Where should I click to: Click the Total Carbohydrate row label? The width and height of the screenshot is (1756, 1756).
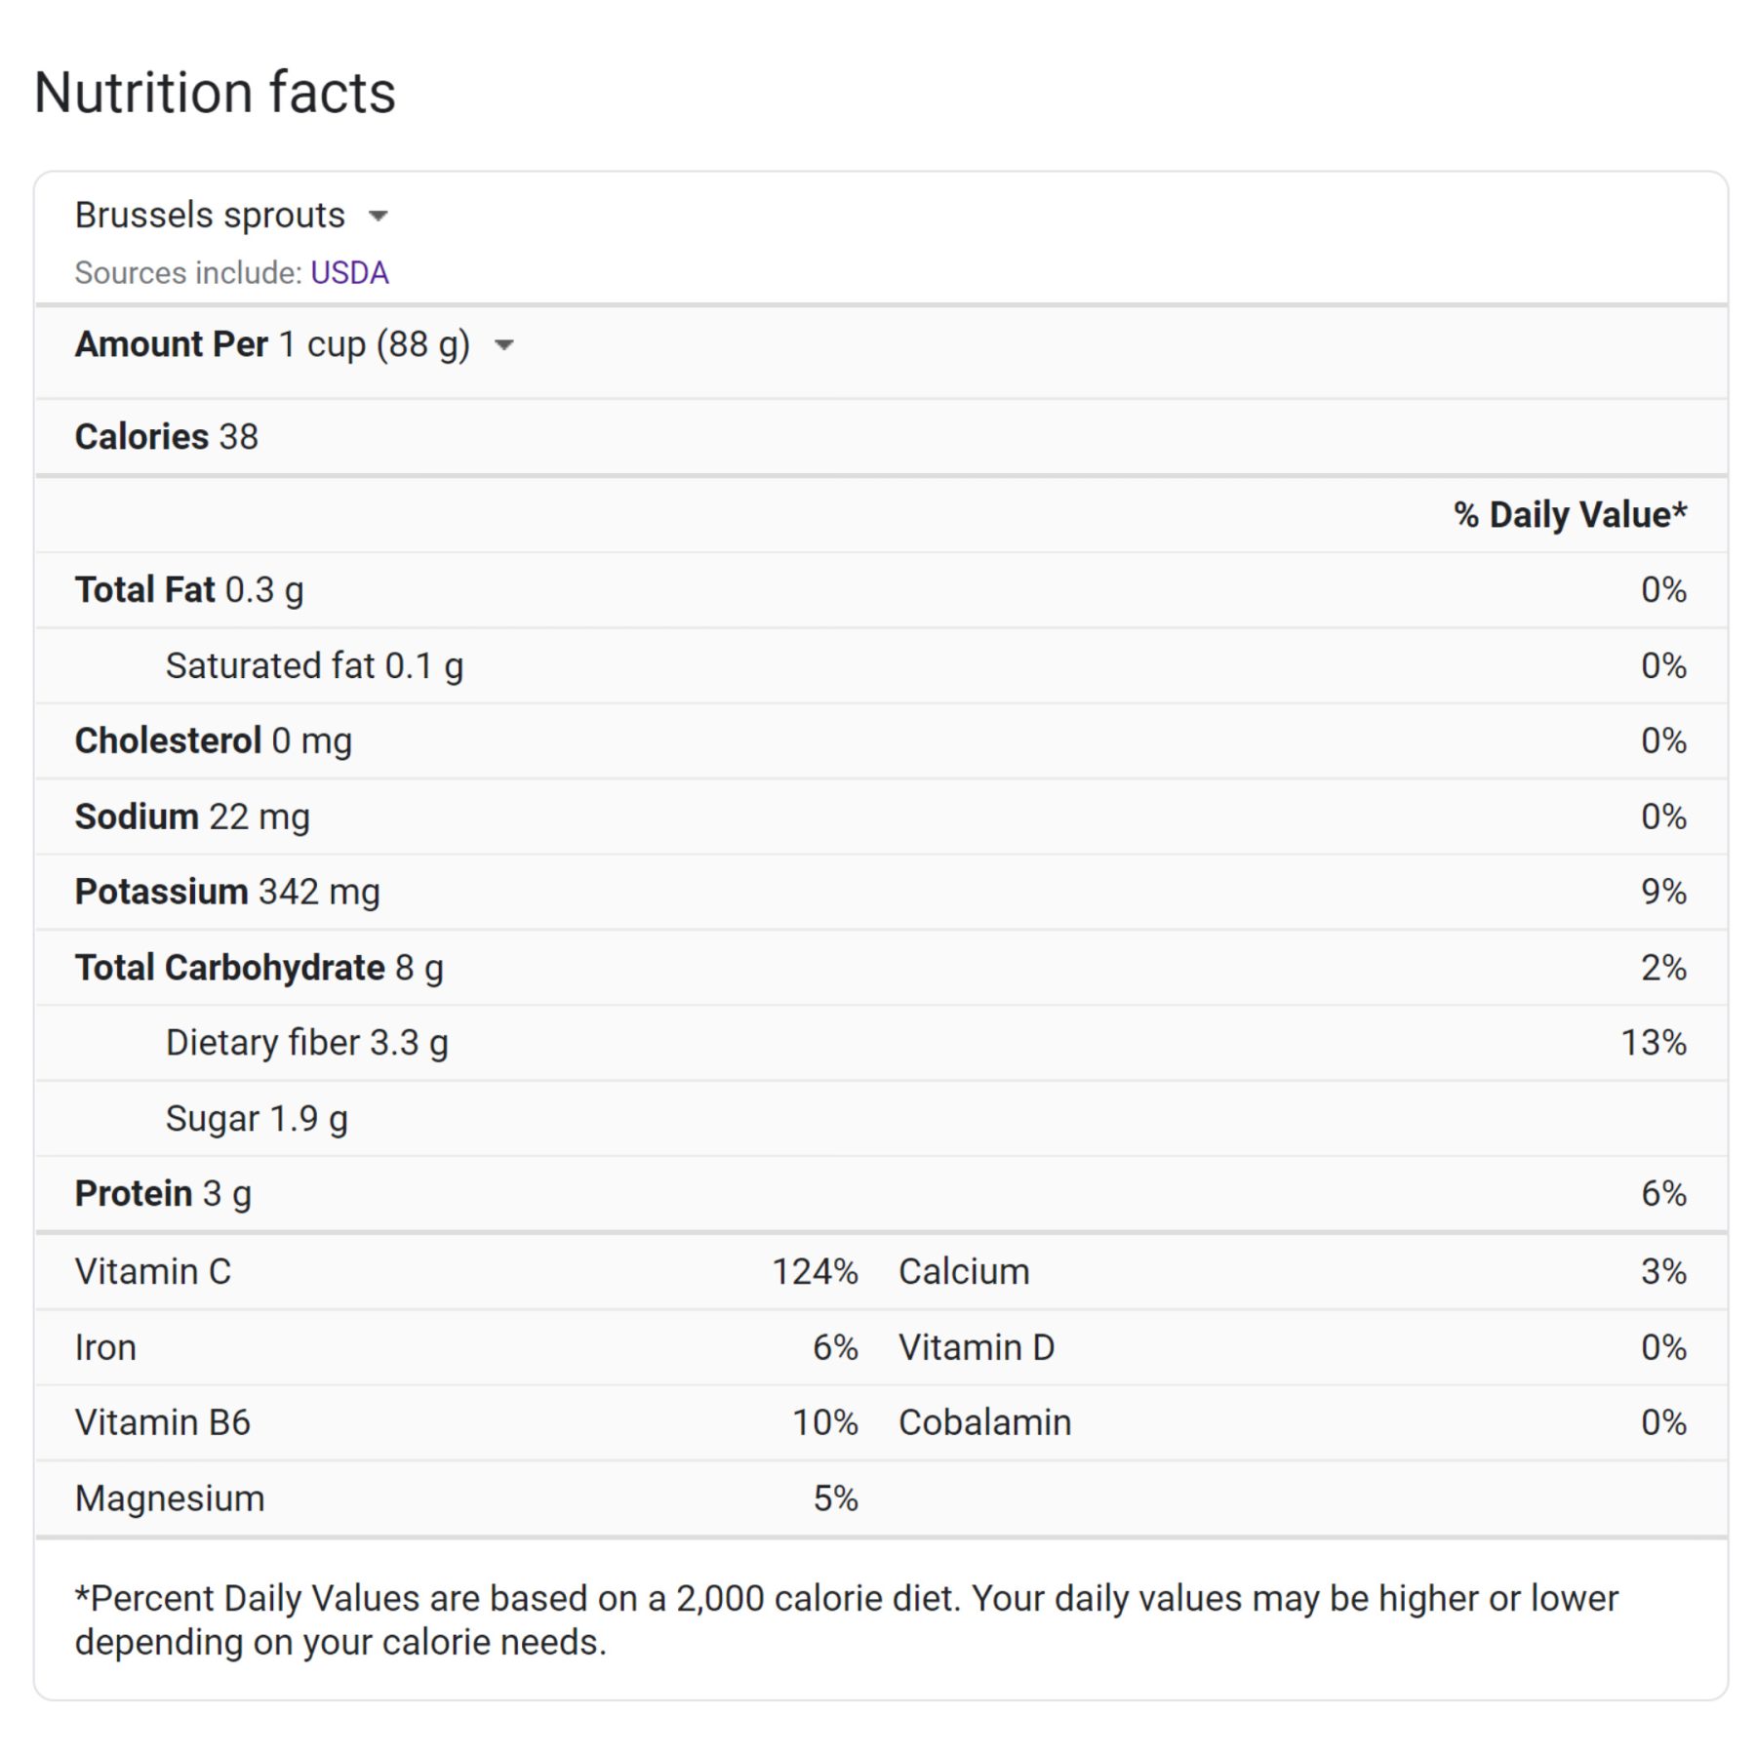click(x=229, y=967)
